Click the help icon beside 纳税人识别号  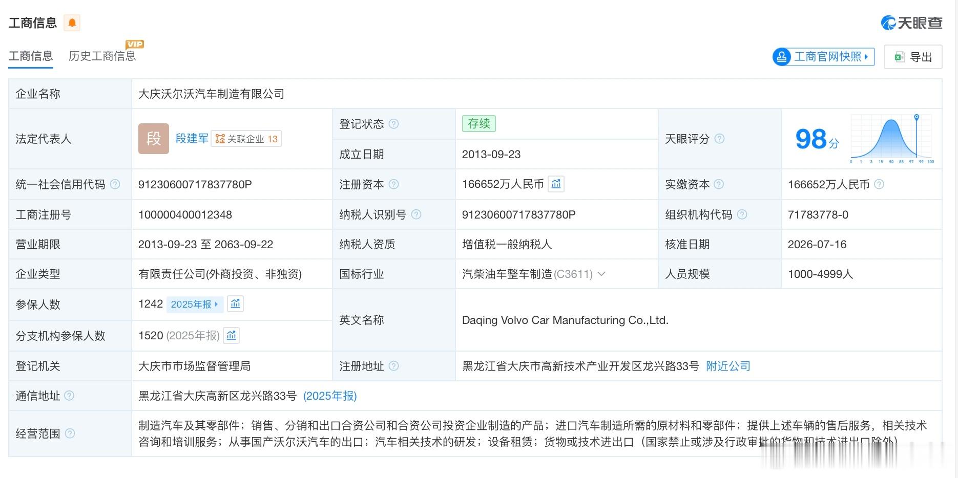[x=416, y=214]
